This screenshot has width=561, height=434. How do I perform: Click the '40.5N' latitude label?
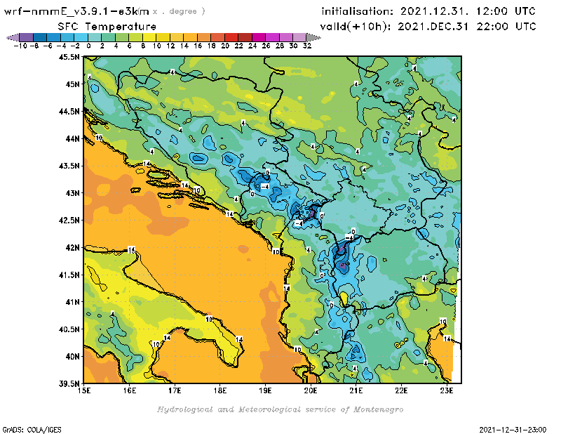tap(69, 329)
